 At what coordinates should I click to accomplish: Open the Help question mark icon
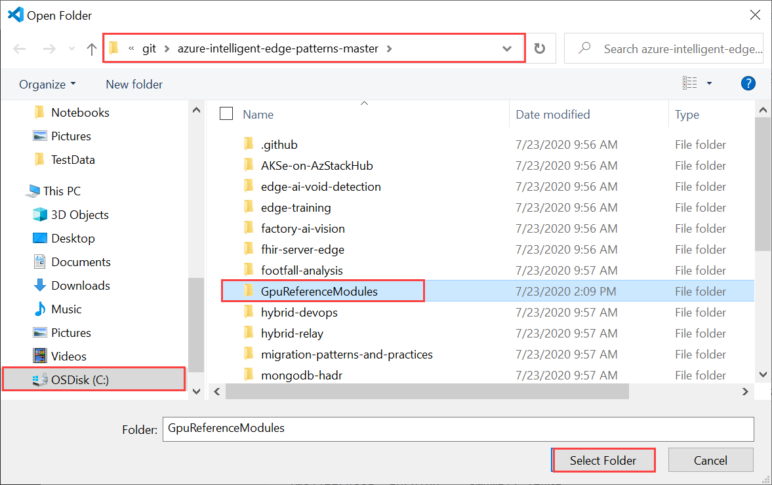tap(748, 83)
